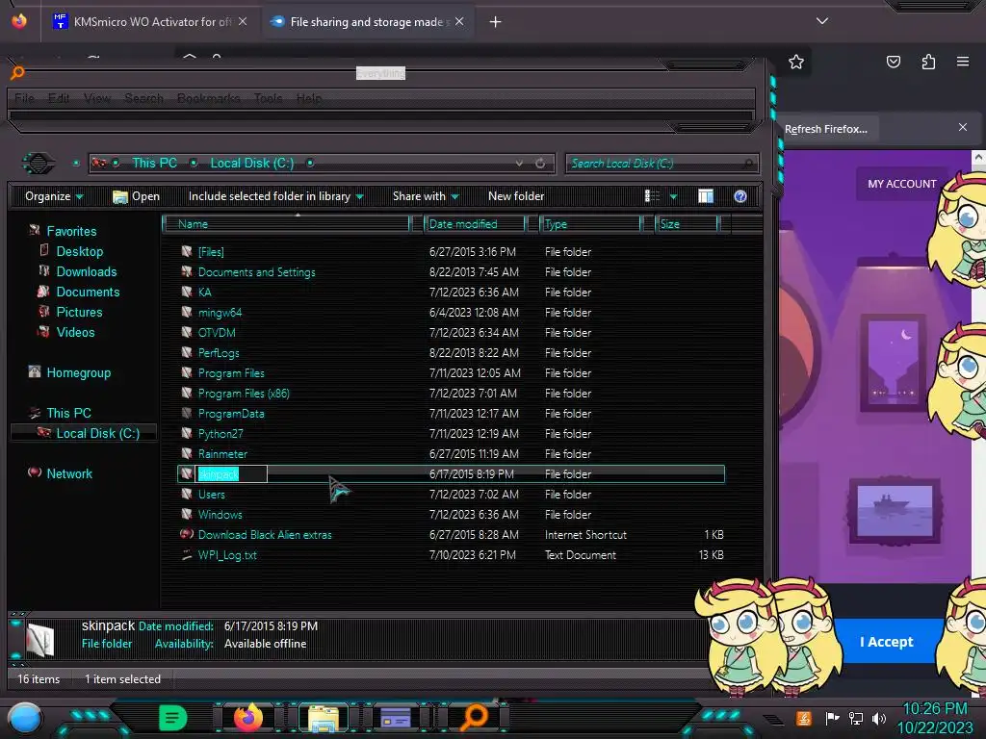Select the Rainmeter folder row

[x=451, y=454]
